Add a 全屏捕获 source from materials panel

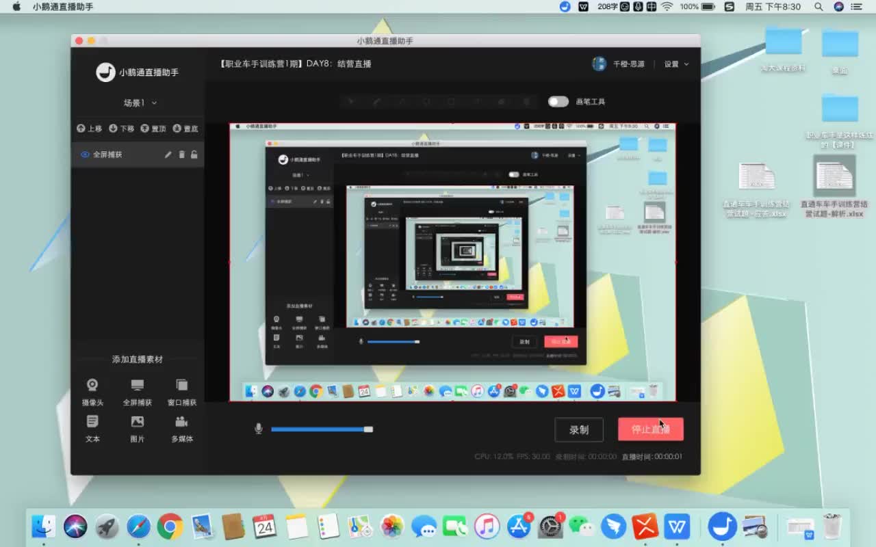click(x=138, y=392)
